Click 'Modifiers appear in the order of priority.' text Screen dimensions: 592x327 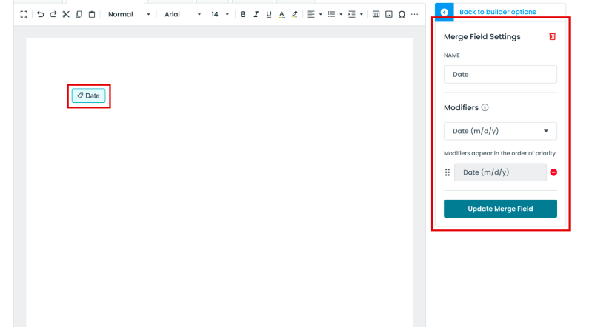click(x=500, y=153)
